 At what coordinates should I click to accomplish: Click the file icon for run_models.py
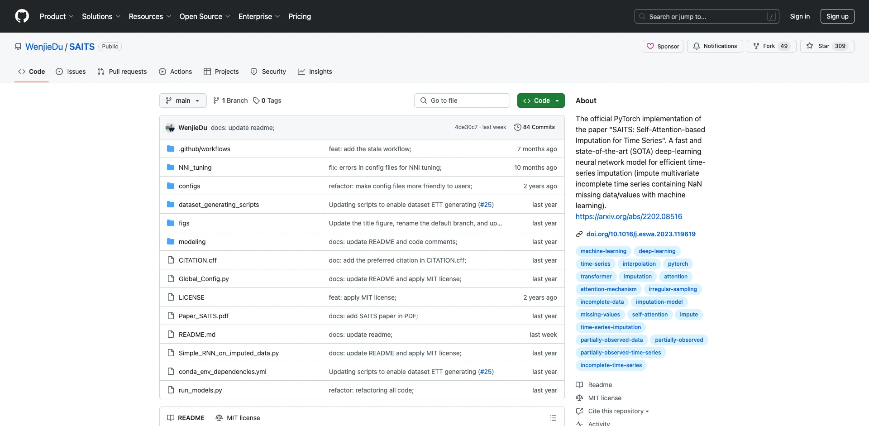[171, 390]
